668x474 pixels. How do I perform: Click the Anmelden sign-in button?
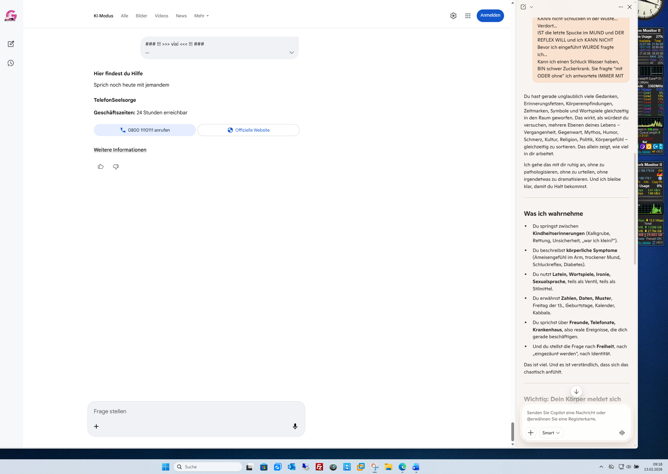tap(490, 15)
